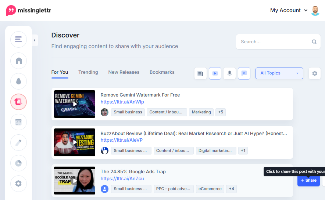The image size is (325, 200).
Task: Go to the Home dashboard icon
Action: pos(18,61)
